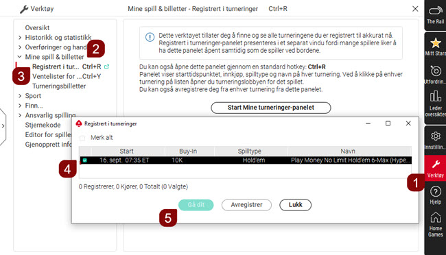Sort by the Spilltype column header

(x=250, y=151)
